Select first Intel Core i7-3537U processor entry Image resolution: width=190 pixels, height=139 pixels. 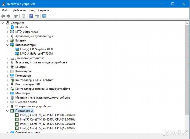point(47,115)
